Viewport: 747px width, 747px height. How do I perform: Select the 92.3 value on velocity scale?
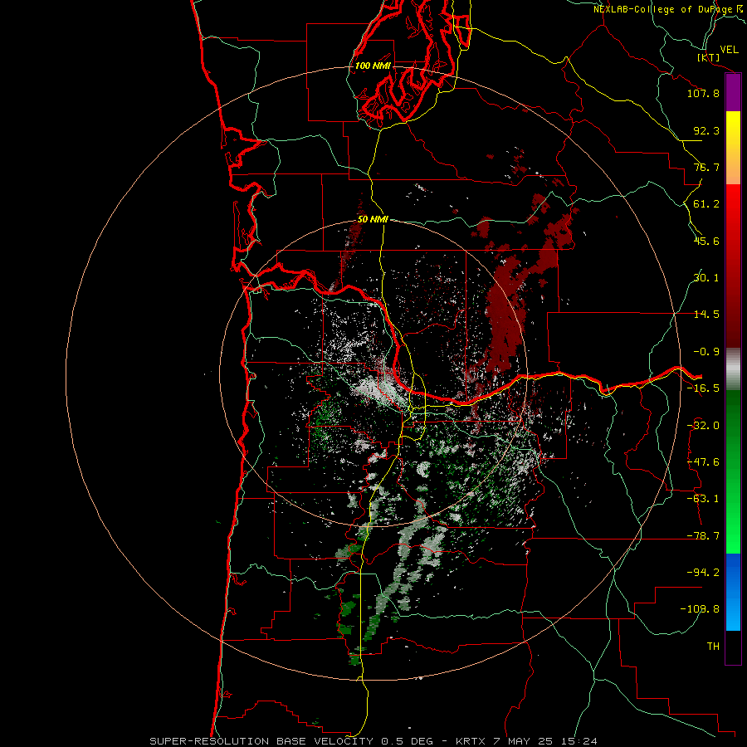706,130
